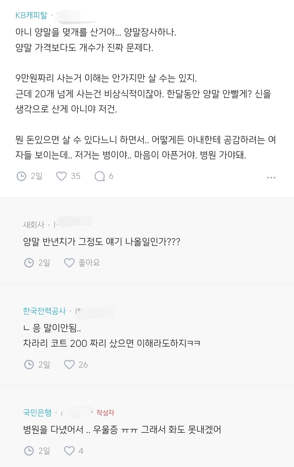This screenshot has width=294, height=467.
Task: Tap the like count 35
Action: 75,176
